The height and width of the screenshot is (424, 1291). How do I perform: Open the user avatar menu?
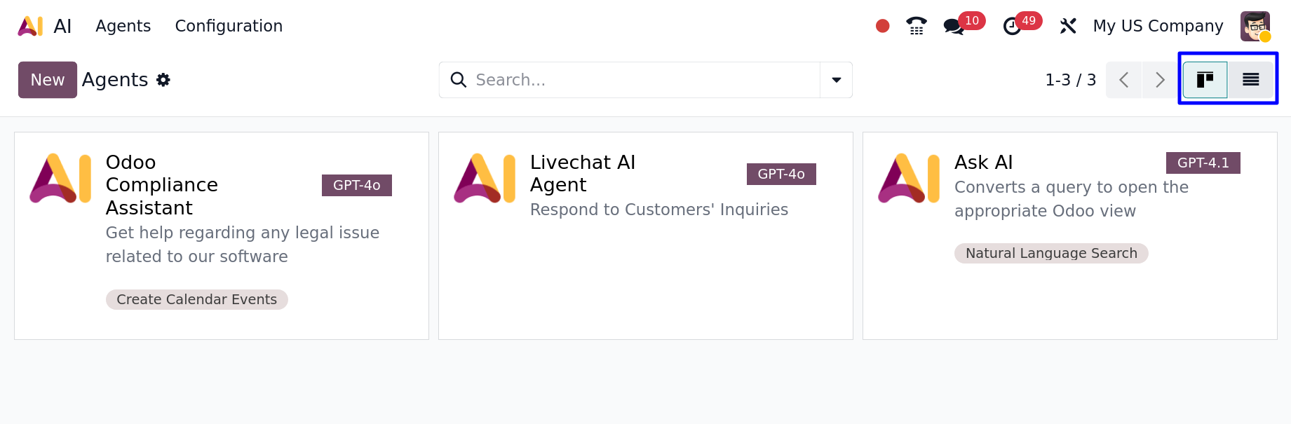point(1255,26)
